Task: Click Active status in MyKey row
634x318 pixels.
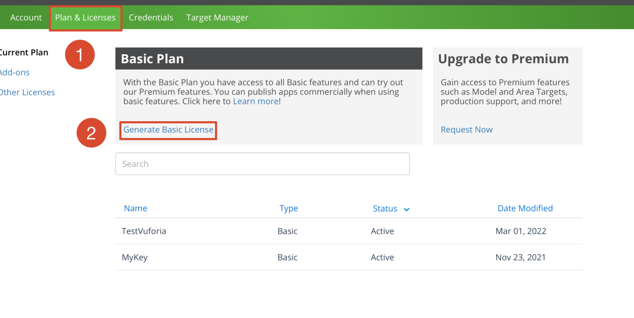Action: pyautogui.click(x=382, y=257)
